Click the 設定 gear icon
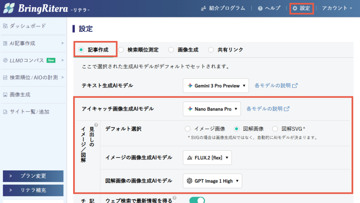The image size is (360, 203). (295, 8)
